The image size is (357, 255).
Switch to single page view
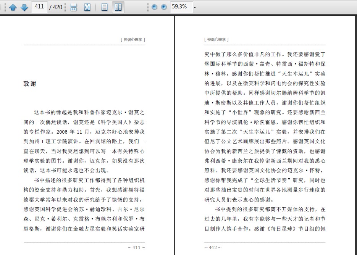[x=104, y=7]
